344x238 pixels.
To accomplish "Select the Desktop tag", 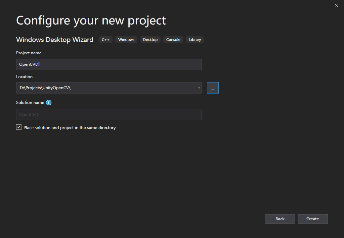I will click(150, 40).
